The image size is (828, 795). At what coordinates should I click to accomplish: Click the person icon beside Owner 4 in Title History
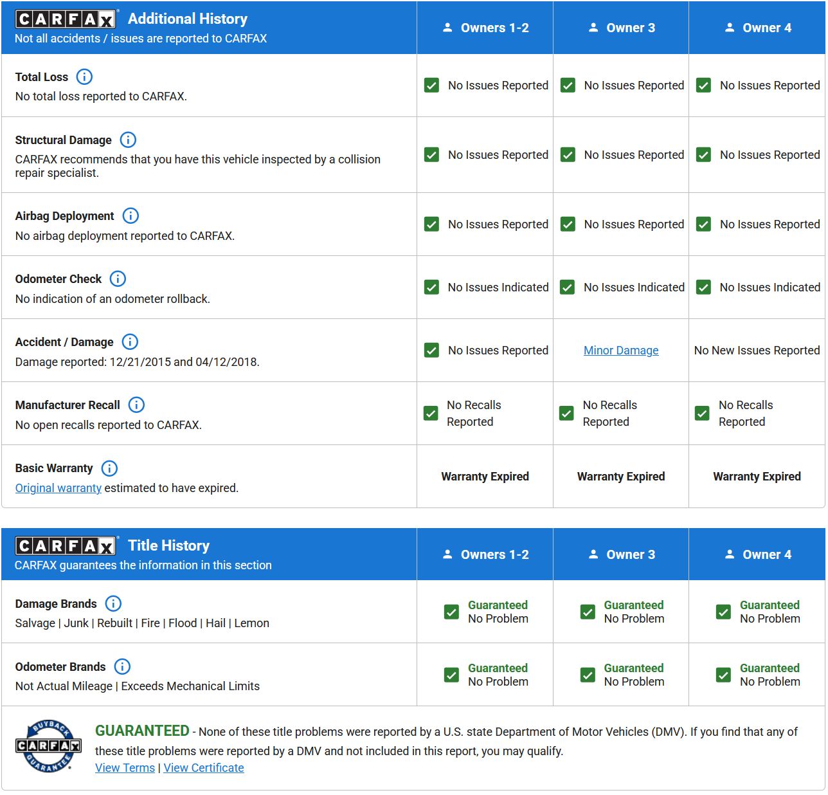pyautogui.click(x=730, y=554)
